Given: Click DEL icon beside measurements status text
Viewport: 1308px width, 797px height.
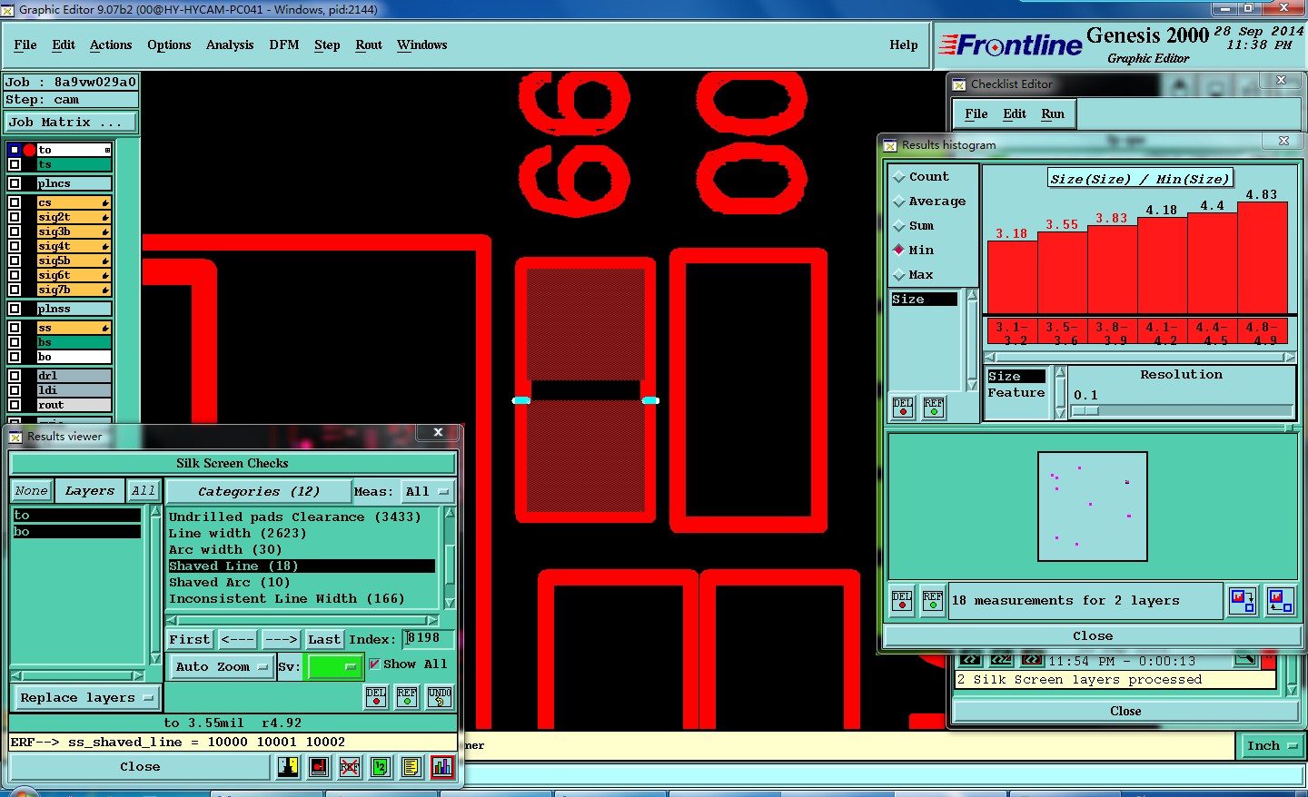Looking at the screenshot, I should pyautogui.click(x=902, y=601).
